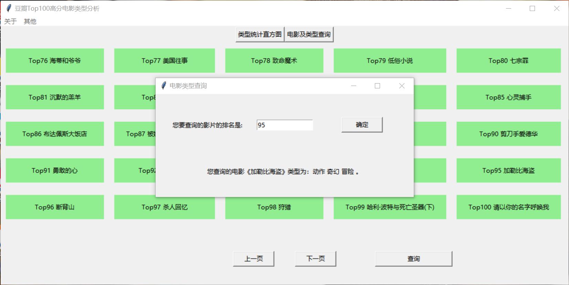Image resolution: width=569 pixels, height=285 pixels.
Task: Open the 其他 menu
Action: [x=30, y=21]
